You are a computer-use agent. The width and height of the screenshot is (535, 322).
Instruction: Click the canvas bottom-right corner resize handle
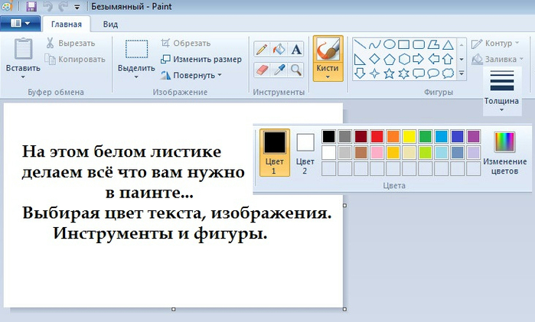[344, 309]
